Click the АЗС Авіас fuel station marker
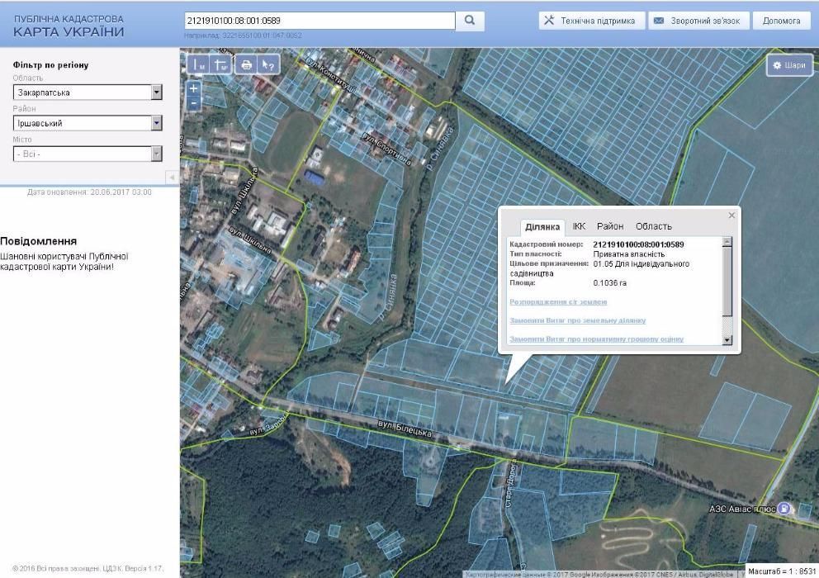Image resolution: width=819 pixels, height=578 pixels. (783, 509)
